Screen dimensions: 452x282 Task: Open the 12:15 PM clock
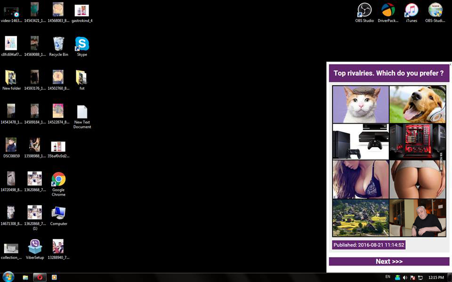click(436, 278)
